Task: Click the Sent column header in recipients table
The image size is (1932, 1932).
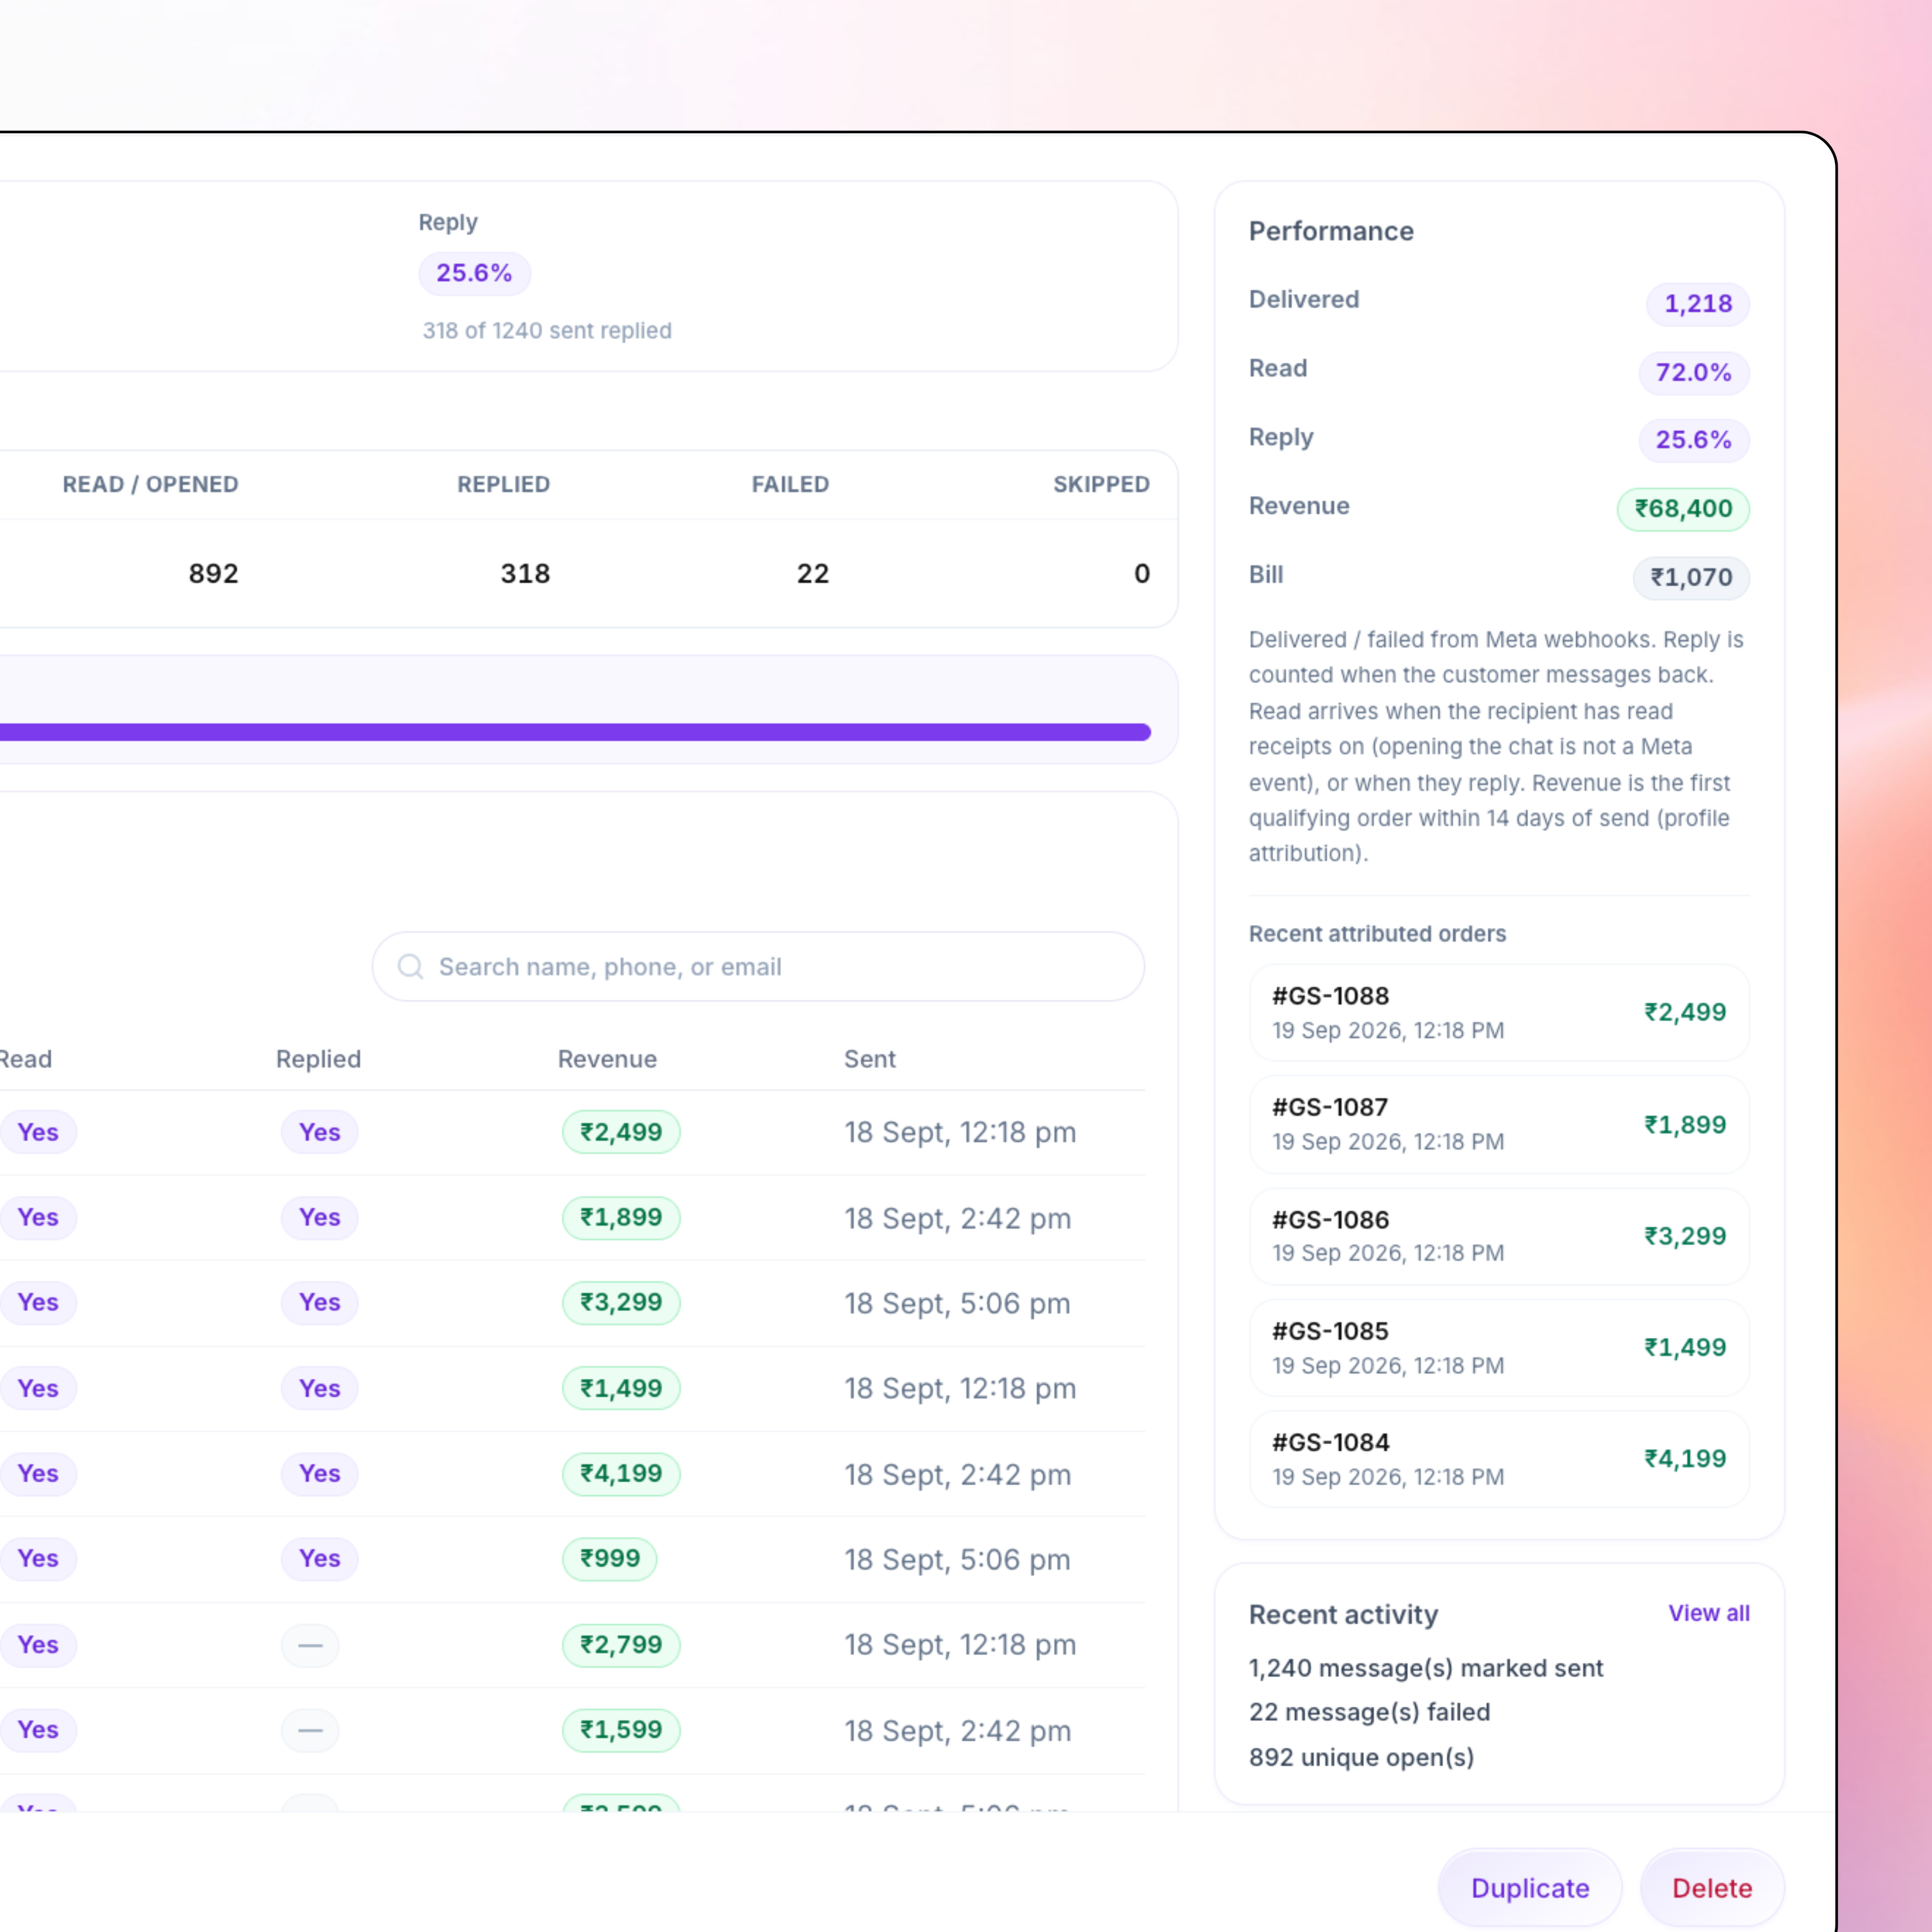Action: click(x=869, y=1059)
